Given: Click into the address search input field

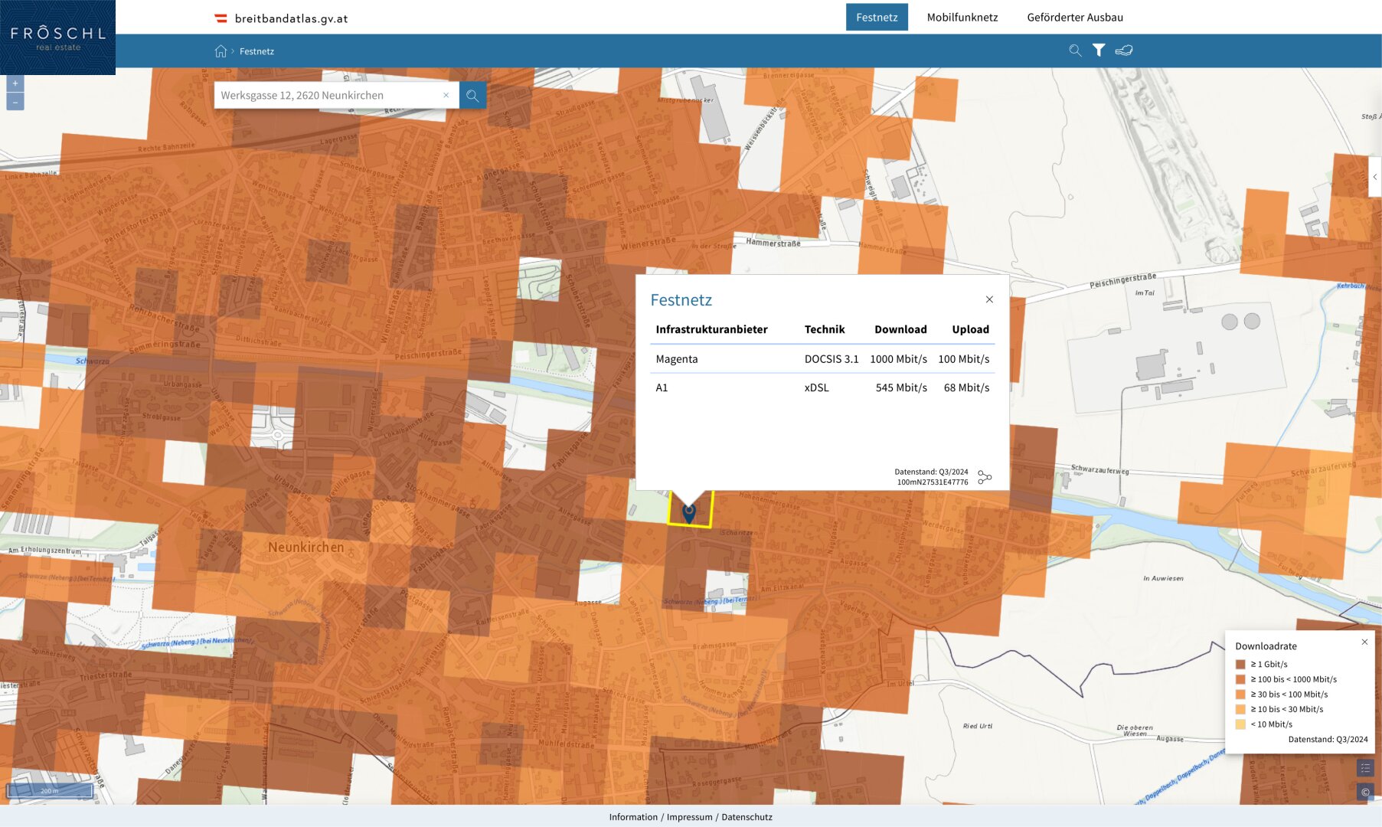Looking at the screenshot, I should pos(329,96).
